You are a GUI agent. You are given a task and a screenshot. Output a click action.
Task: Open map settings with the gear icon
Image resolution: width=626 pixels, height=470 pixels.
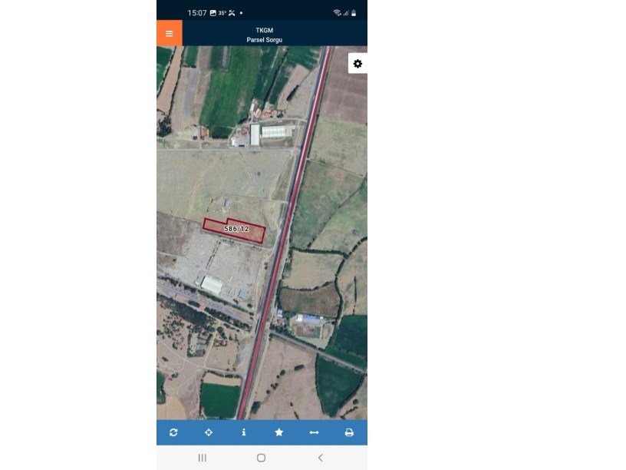coord(357,64)
